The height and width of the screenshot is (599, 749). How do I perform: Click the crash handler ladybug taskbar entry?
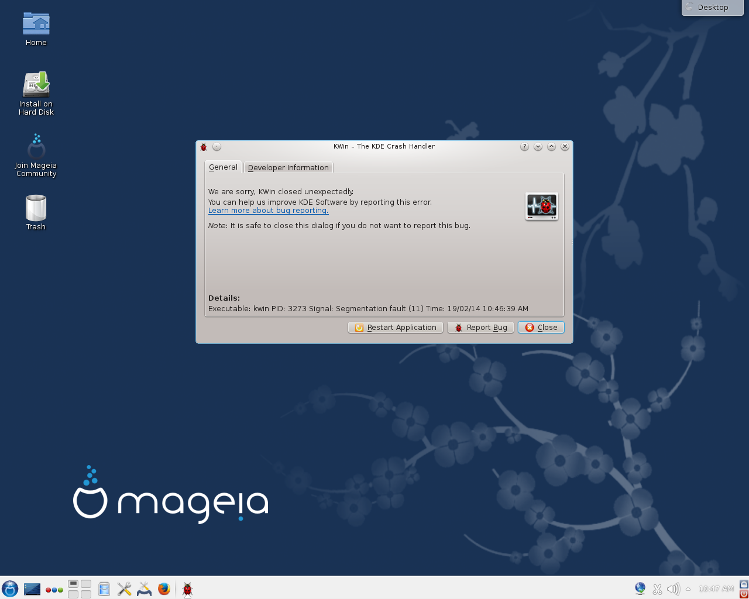coord(187,589)
